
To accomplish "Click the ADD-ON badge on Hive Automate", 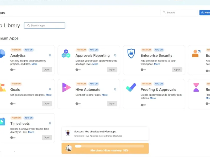I will click(x=94, y=84).
